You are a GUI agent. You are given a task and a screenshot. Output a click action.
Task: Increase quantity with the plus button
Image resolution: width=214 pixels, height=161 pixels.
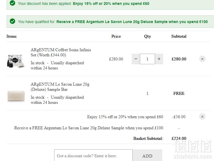pos(159,59)
